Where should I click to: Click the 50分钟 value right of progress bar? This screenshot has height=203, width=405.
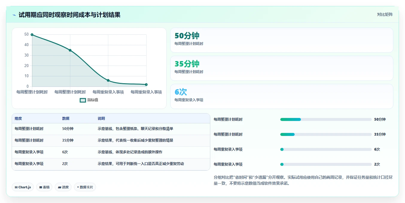pos(380,119)
